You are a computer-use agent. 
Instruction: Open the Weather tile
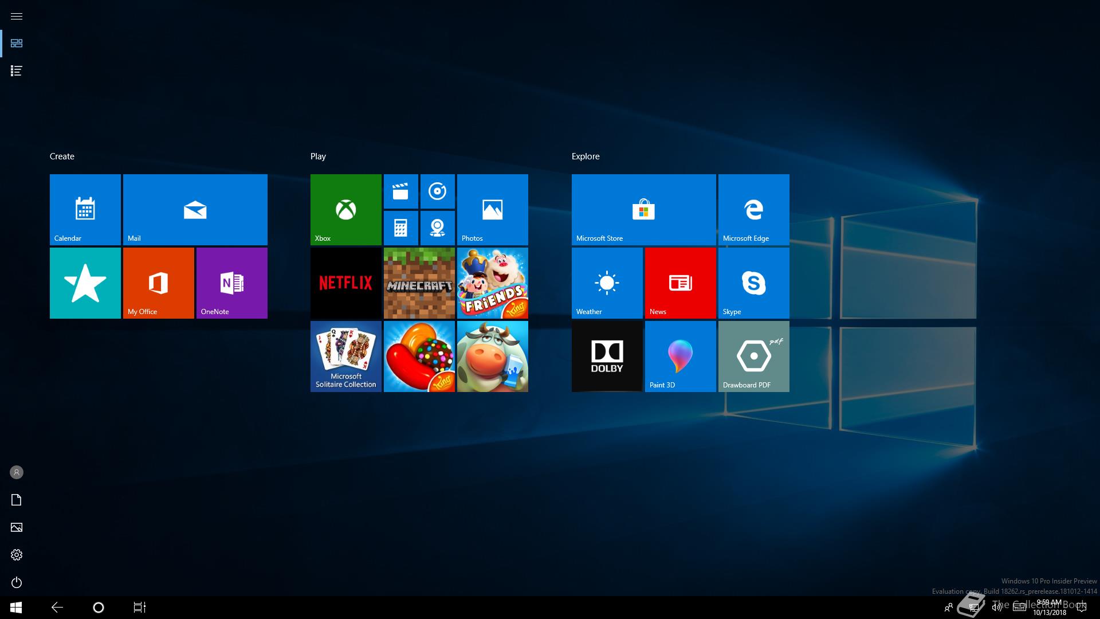click(607, 283)
